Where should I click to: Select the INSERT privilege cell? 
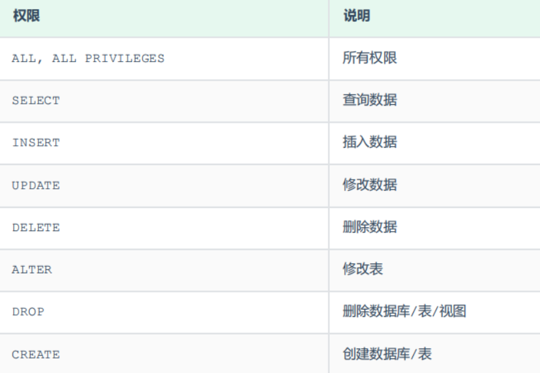[36, 143]
